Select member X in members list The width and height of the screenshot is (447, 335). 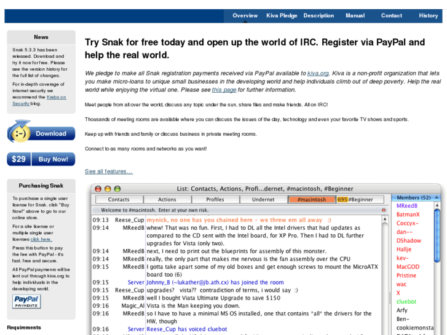click(398, 293)
